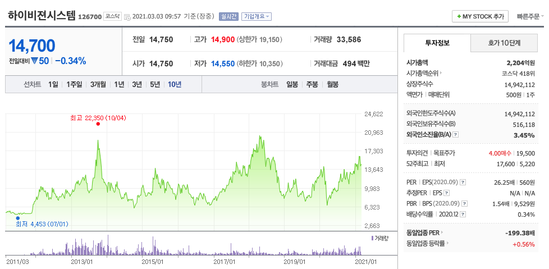This screenshot has width=549, height=269.
Task: Show the 일봉 daily candle chart
Action: tap(292, 84)
